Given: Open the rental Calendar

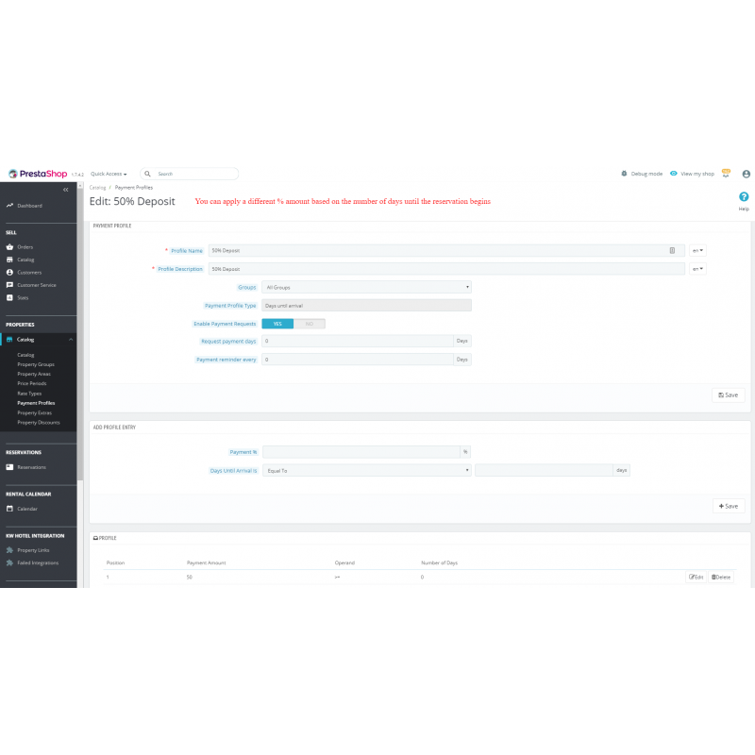Looking at the screenshot, I should pos(27,509).
